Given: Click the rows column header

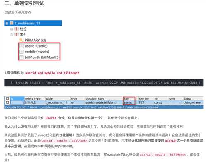Looking at the screenshot, I should click(x=175, y=98).
